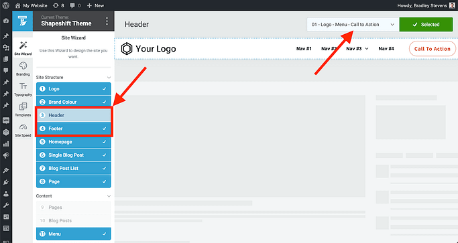Click the Nav #1 menu item
Image resolution: width=458 pixels, height=243 pixels.
[304, 49]
